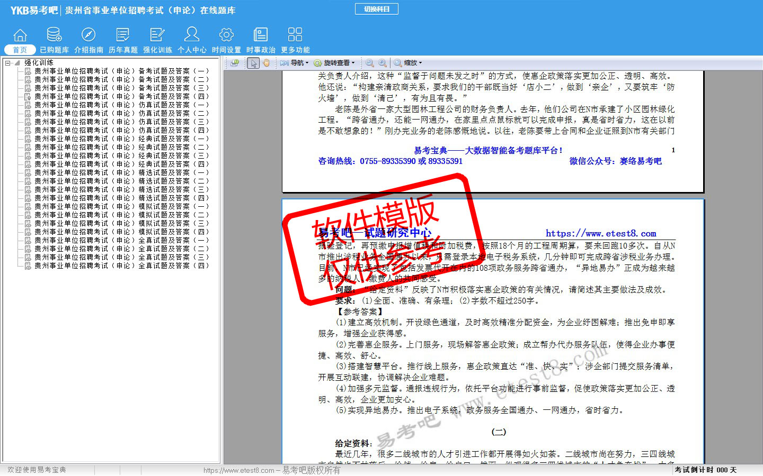Click the 咨询热线 phone number line
The width and height of the screenshot is (763, 476).
(391, 161)
